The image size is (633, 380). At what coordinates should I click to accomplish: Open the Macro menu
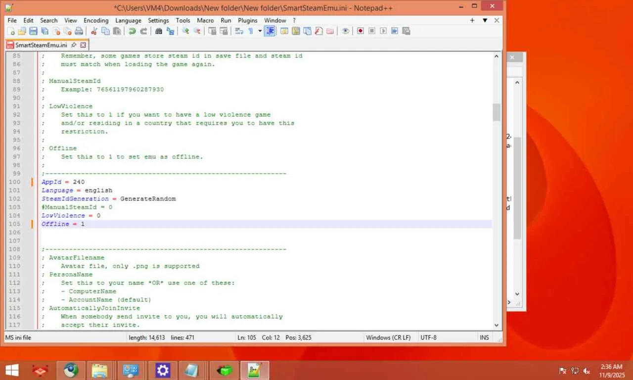coord(205,20)
